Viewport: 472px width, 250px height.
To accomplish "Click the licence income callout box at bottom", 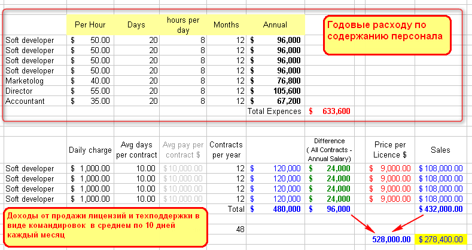I will (106, 226).
